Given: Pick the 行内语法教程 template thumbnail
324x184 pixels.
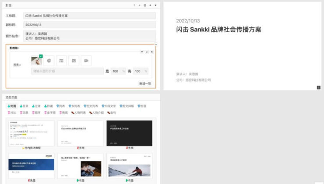Looking at the screenshot, I should [31, 133].
